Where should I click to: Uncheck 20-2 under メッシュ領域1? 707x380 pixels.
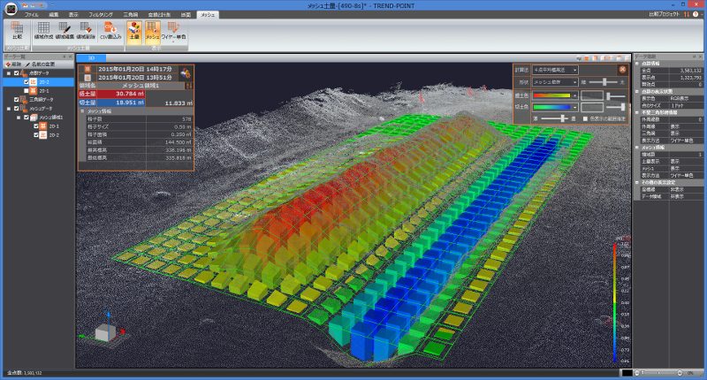[x=36, y=135]
